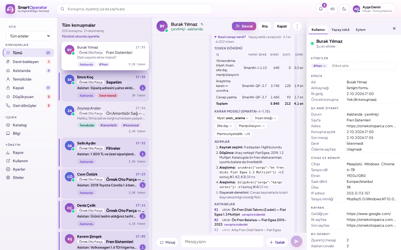Click the Etiket ekle field

click(x=363, y=66)
